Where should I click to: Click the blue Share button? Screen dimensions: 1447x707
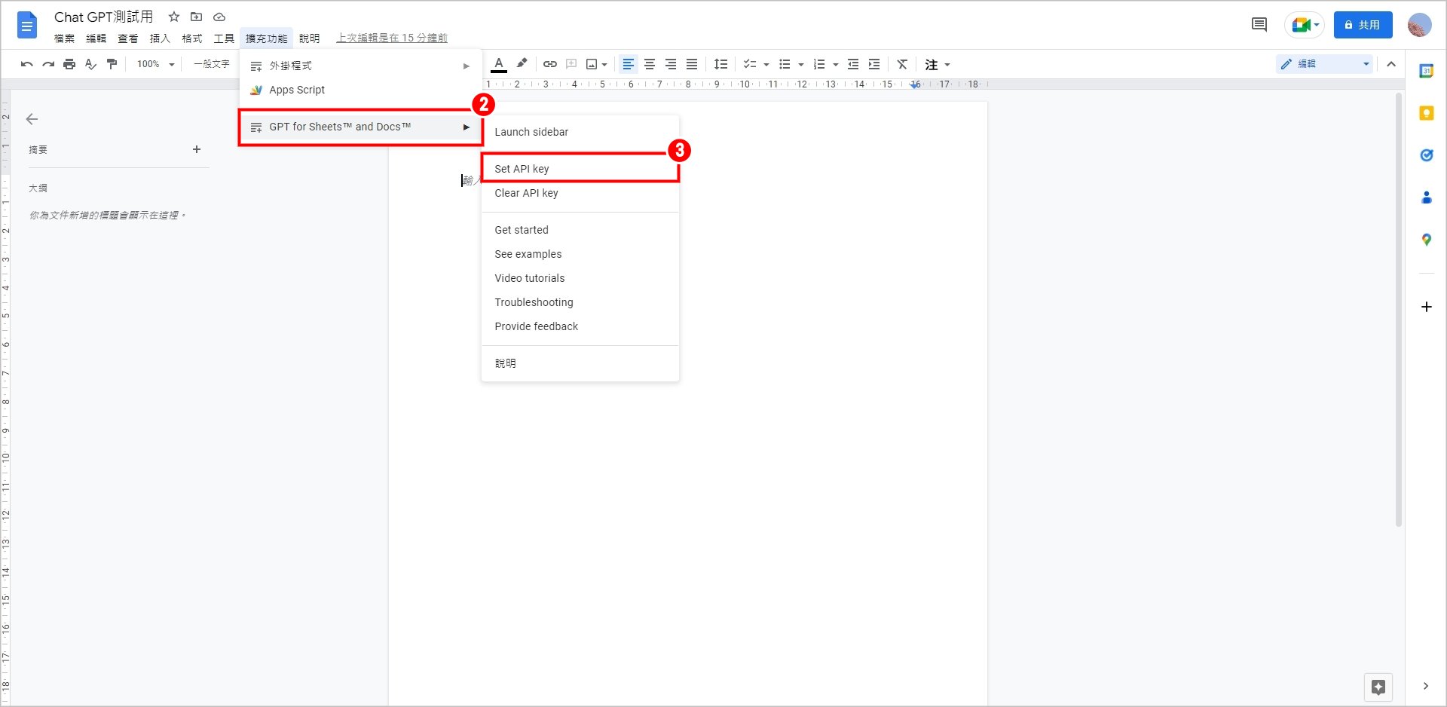pos(1363,25)
